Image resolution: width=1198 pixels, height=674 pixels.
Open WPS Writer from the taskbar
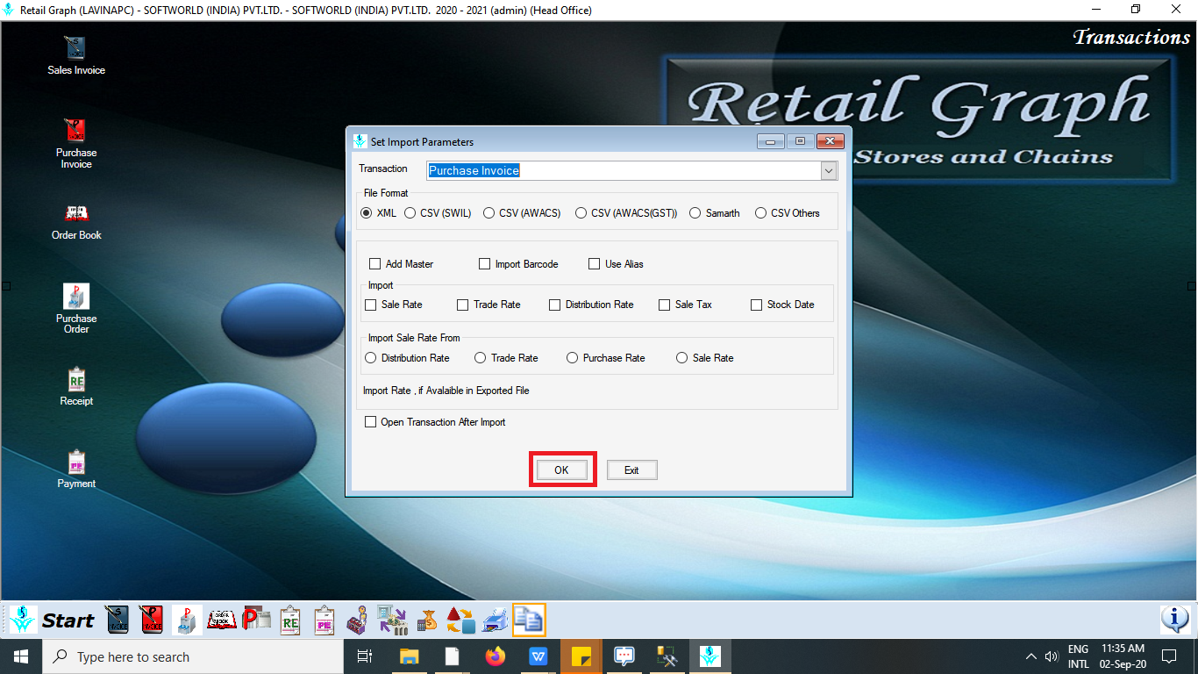(538, 656)
